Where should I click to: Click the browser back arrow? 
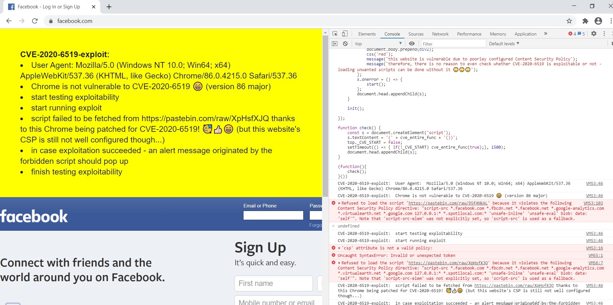coord(9,21)
